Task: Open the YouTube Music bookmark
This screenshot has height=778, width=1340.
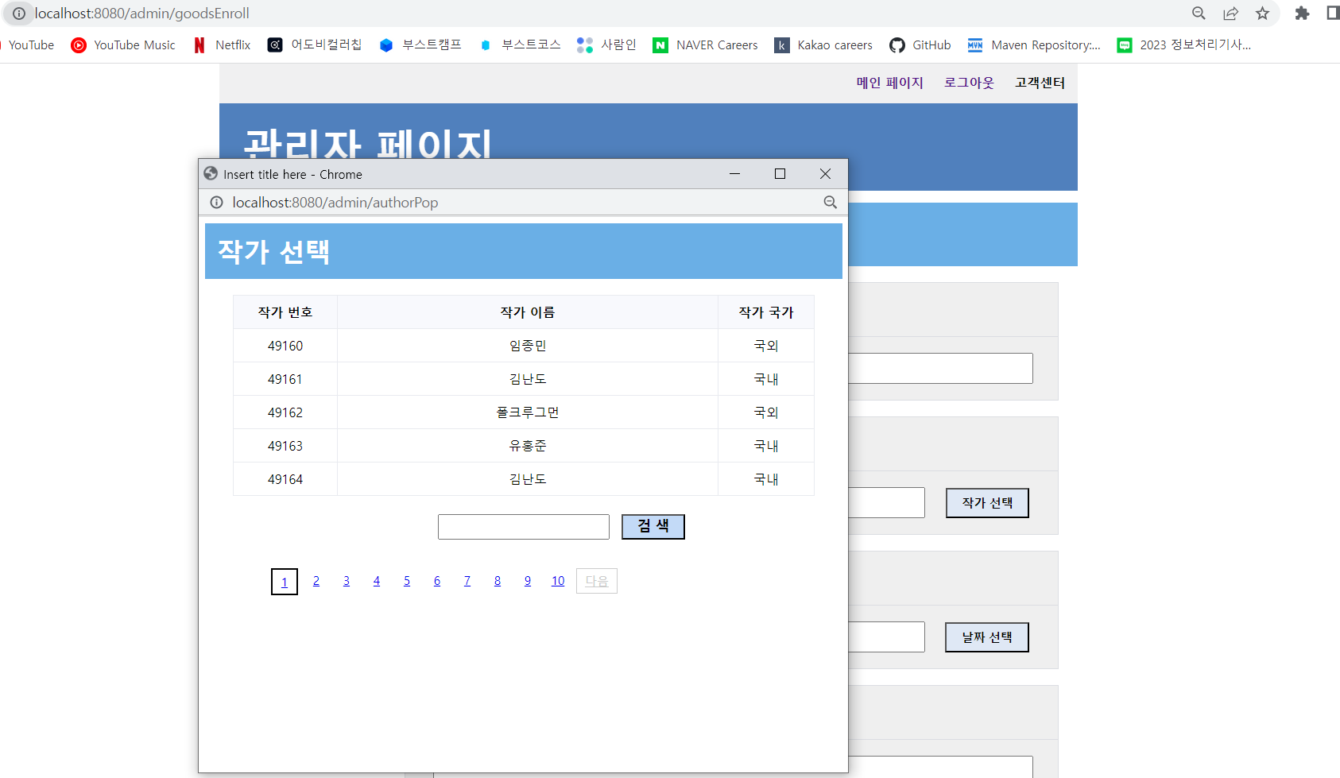Action: click(123, 45)
